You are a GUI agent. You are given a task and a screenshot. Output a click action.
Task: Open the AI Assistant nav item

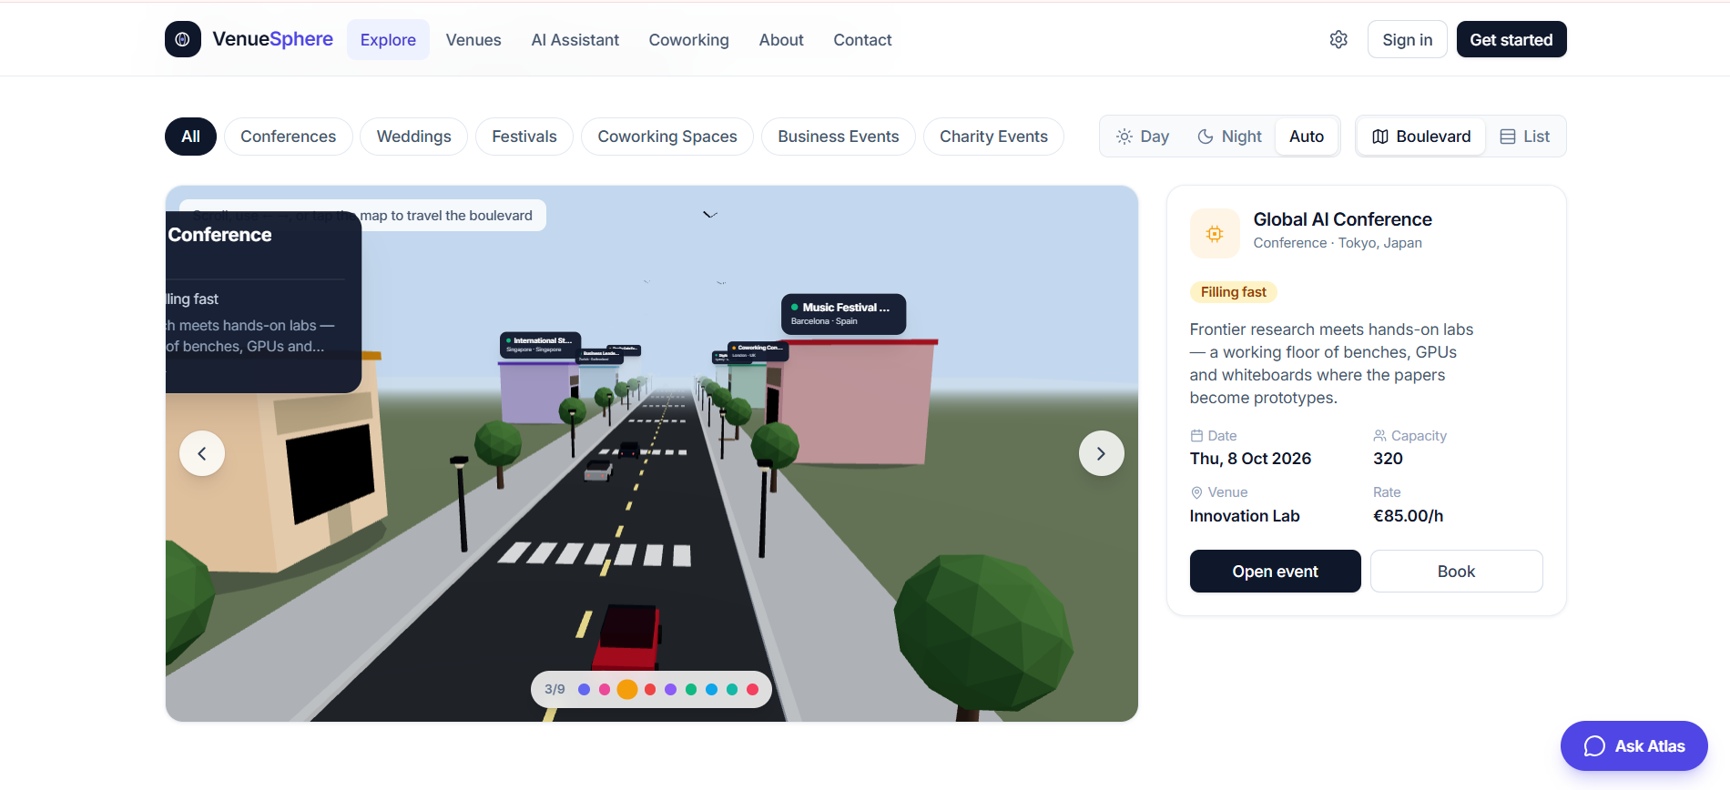coord(575,40)
